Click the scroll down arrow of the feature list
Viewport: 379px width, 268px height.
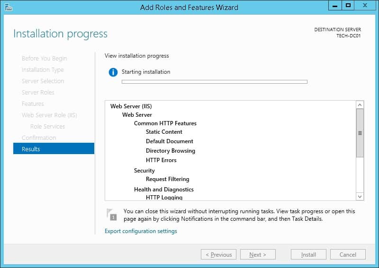point(360,197)
